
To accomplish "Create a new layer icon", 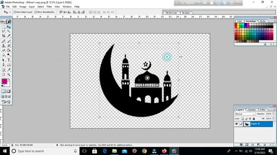I will [x=264, y=145].
